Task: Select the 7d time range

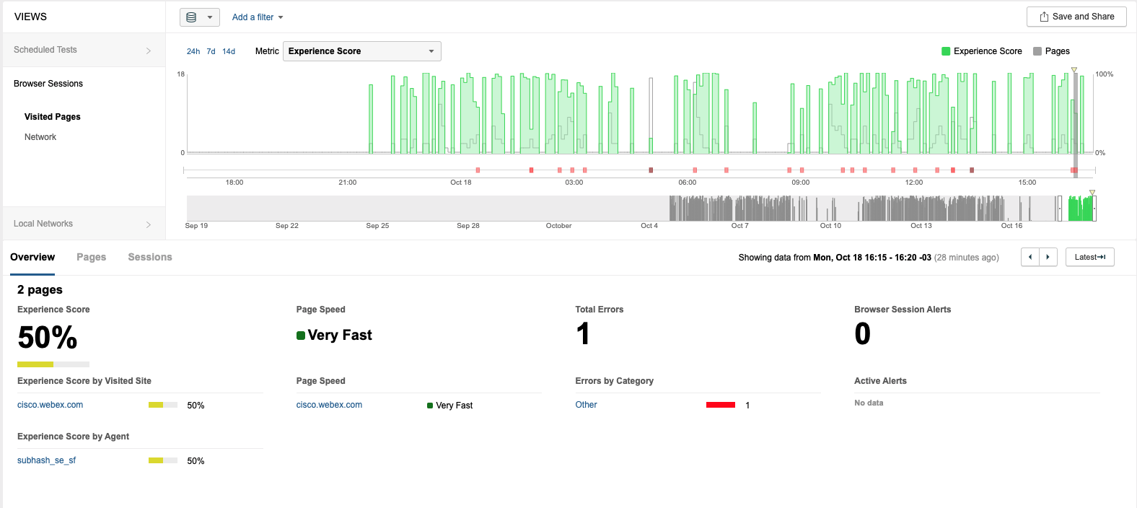Action: point(211,51)
